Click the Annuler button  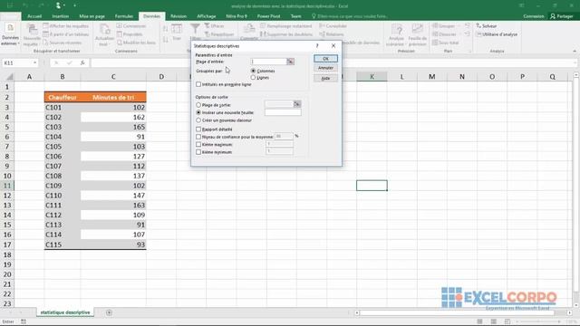[x=325, y=68]
